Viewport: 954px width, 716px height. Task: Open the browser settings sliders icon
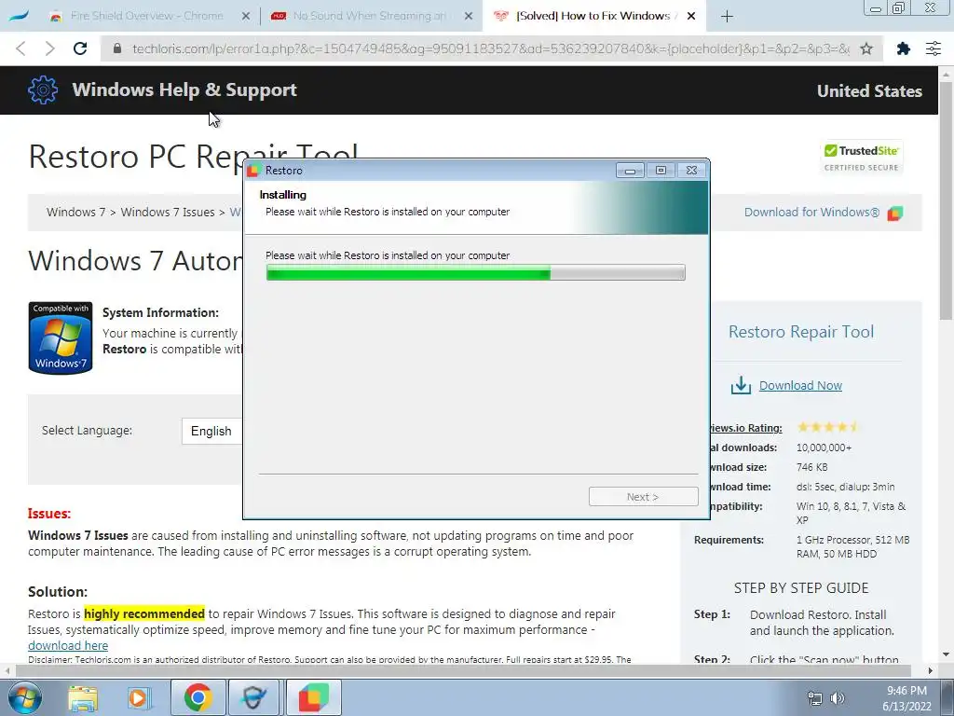pos(934,48)
